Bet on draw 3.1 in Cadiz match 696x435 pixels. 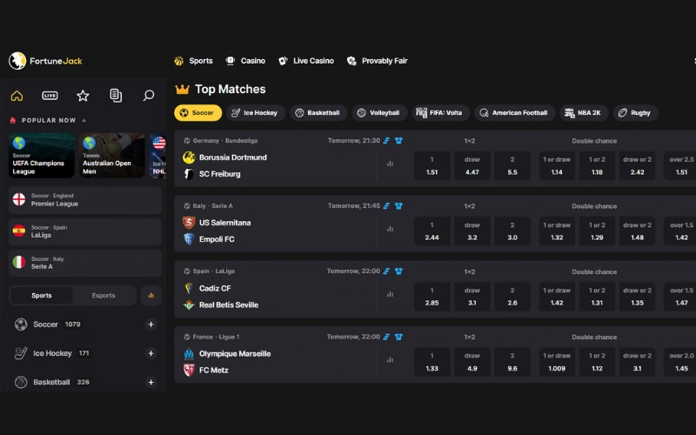472,296
